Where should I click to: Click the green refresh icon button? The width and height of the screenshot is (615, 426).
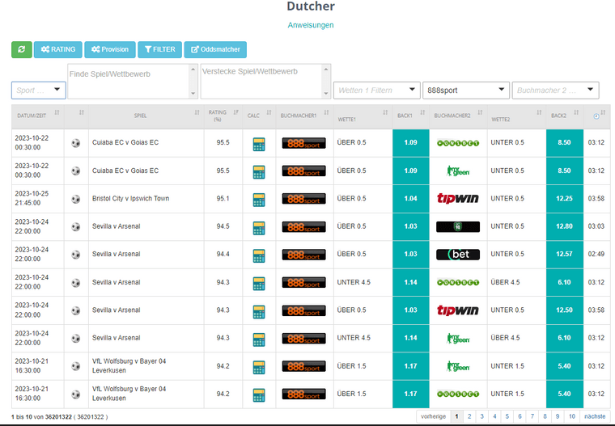pos(22,49)
